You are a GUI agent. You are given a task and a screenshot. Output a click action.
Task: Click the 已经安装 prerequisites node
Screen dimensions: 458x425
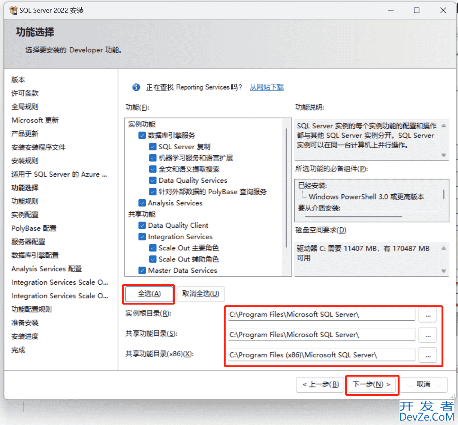click(312, 185)
